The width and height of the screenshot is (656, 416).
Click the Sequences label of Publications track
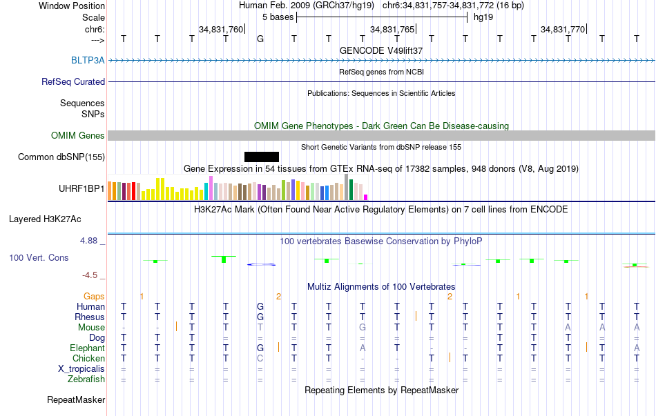click(x=82, y=103)
